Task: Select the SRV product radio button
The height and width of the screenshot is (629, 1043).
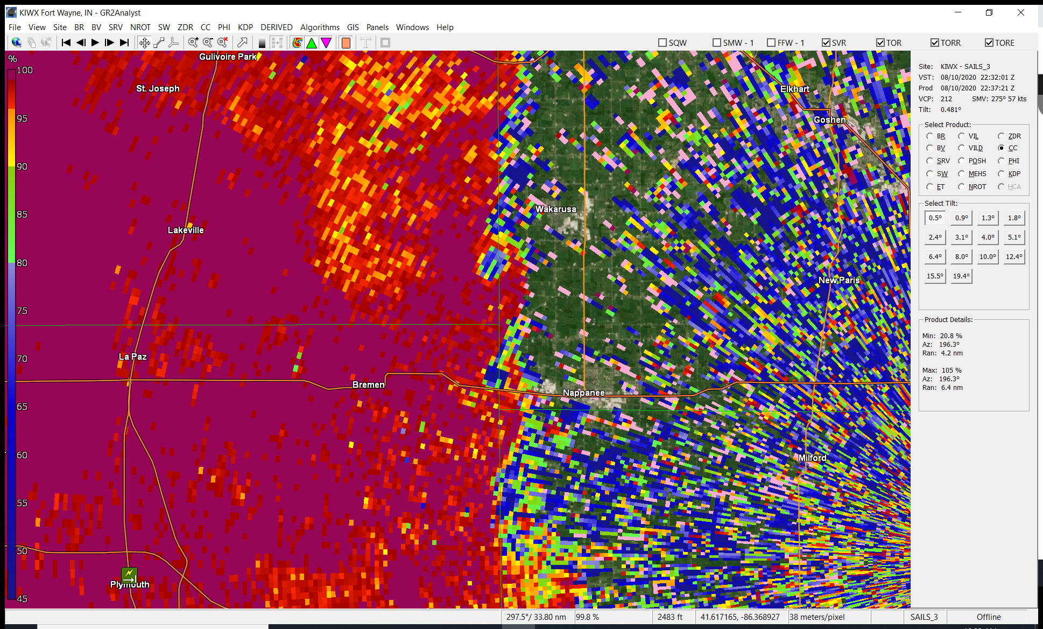Action: click(x=929, y=161)
